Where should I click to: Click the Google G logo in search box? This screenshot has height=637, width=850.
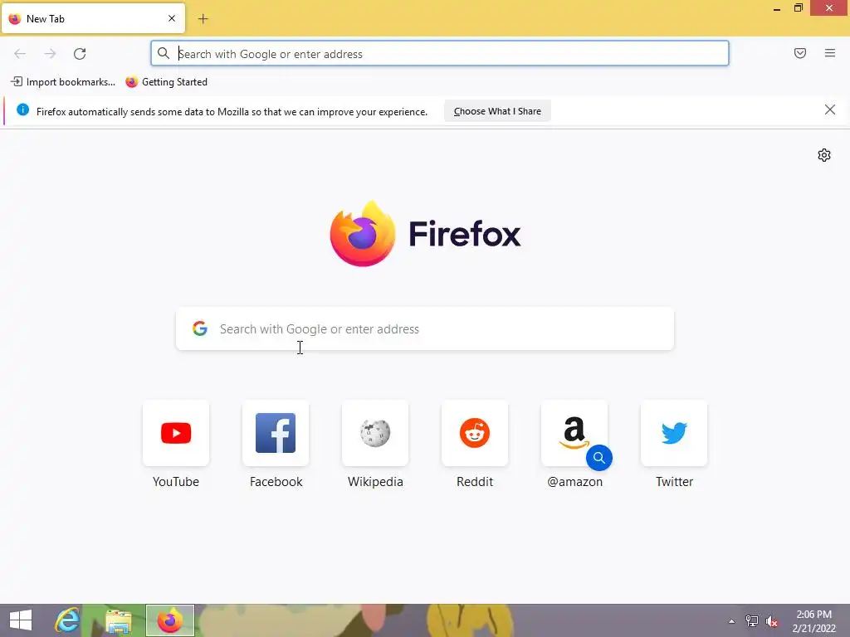(x=200, y=328)
